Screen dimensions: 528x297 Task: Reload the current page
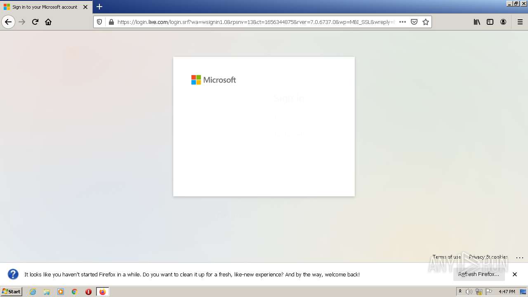tap(35, 22)
